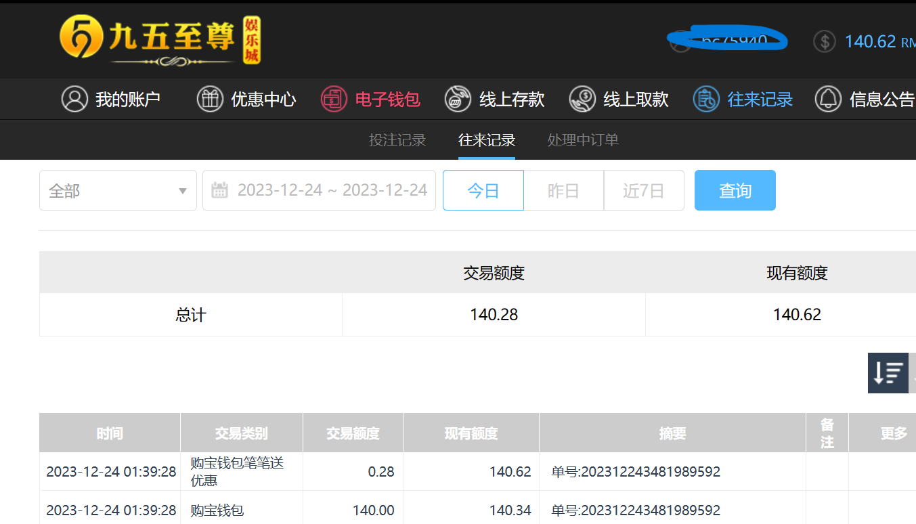Click the 总计 row label
This screenshot has height=524, width=916.
point(191,315)
